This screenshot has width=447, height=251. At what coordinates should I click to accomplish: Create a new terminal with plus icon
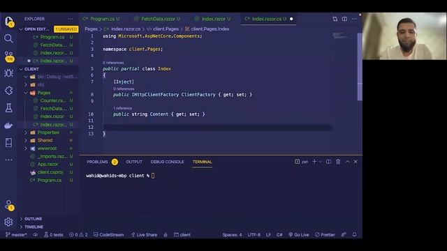(x=314, y=162)
